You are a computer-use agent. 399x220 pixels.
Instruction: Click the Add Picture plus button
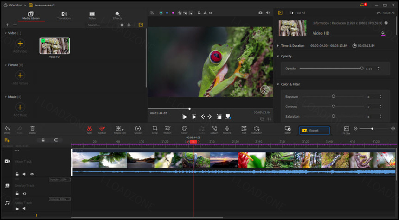(x=20, y=75)
